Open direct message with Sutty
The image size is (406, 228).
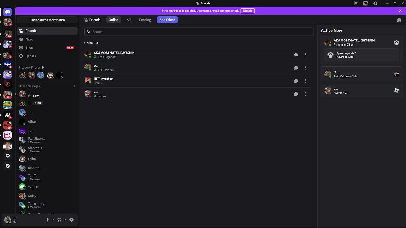[x=47, y=196]
